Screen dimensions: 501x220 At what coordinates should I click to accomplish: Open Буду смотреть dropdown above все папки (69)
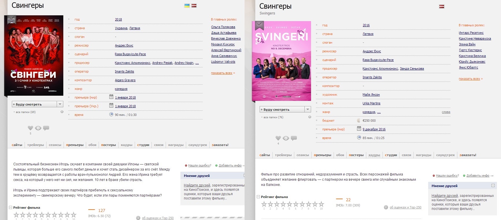[x=60, y=104]
